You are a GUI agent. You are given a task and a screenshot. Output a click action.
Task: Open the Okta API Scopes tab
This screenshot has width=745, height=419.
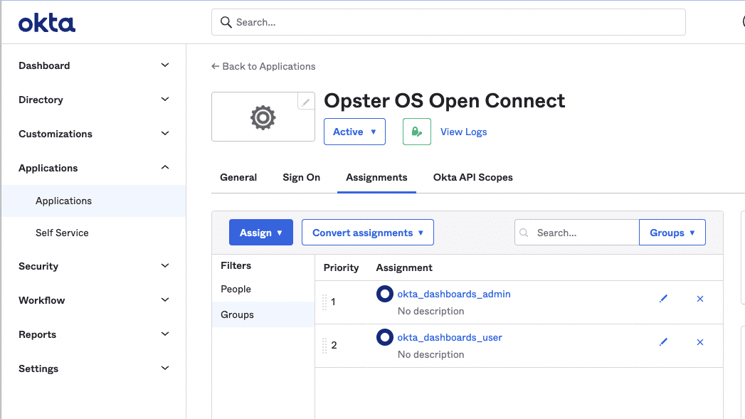[472, 177]
